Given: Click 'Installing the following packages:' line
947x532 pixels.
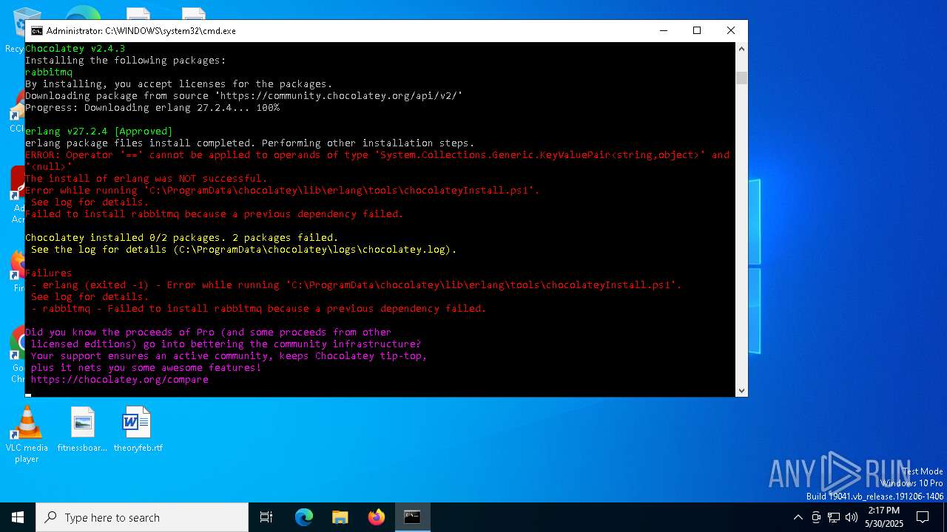Looking at the screenshot, I should coord(126,61).
